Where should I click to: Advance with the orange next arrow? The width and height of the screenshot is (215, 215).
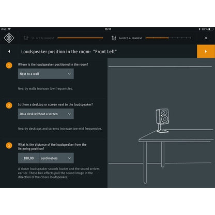click(206, 51)
